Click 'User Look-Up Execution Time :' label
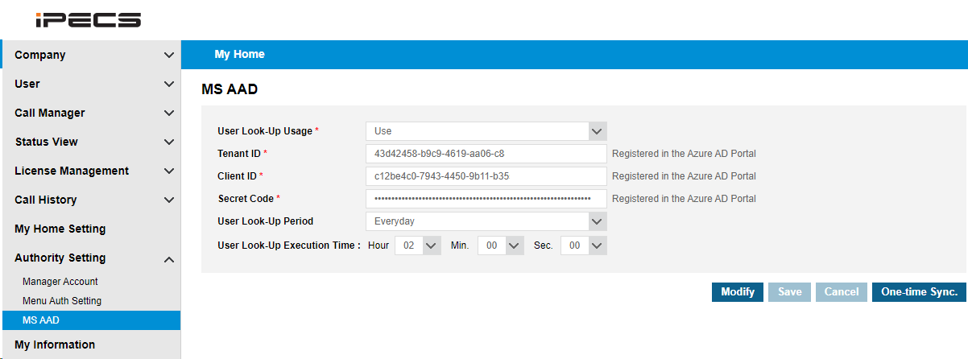This screenshot has width=968, height=359. tap(289, 246)
